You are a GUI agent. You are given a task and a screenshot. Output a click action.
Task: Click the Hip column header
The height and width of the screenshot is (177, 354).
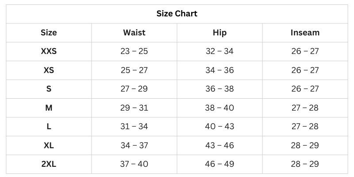pyautogui.click(x=219, y=33)
